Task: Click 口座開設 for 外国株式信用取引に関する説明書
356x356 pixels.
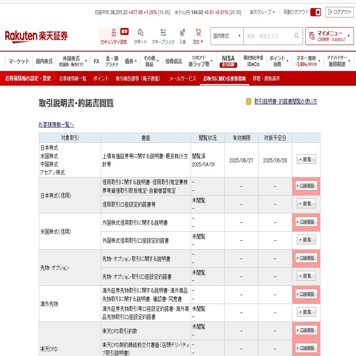Action: coord(306,222)
